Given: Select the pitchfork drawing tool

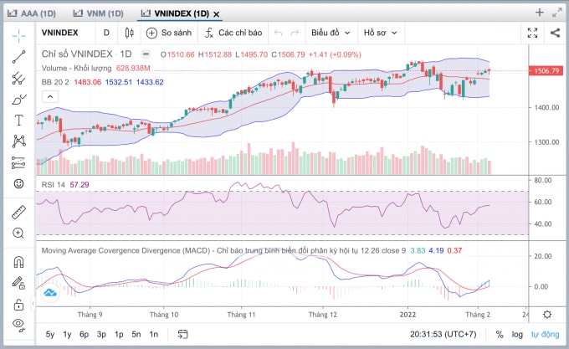Looking at the screenshot, I should tap(19, 78).
